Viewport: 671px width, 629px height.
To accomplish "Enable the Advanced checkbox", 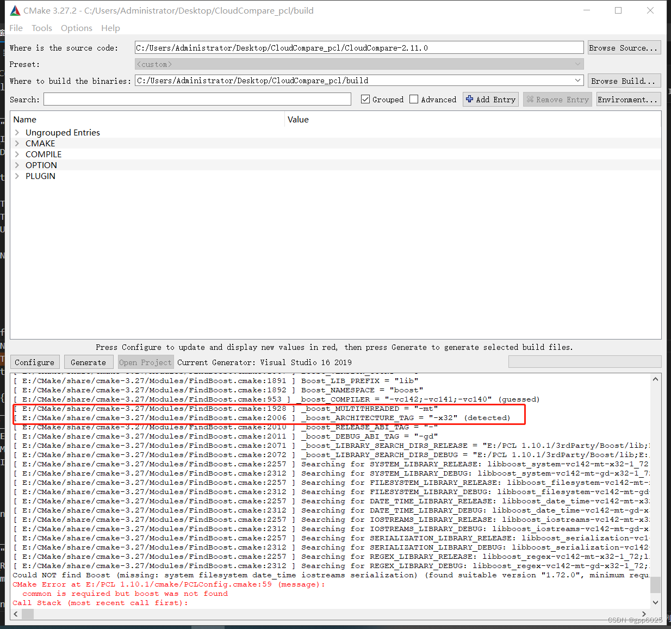I will coord(414,99).
